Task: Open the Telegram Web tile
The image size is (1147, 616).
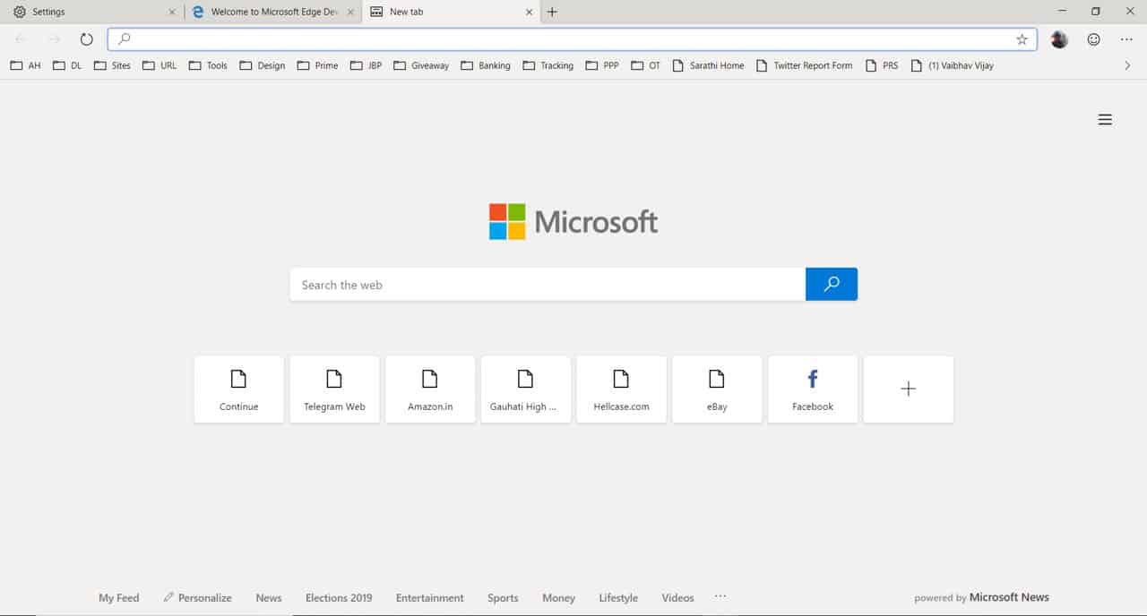Action: coord(334,389)
